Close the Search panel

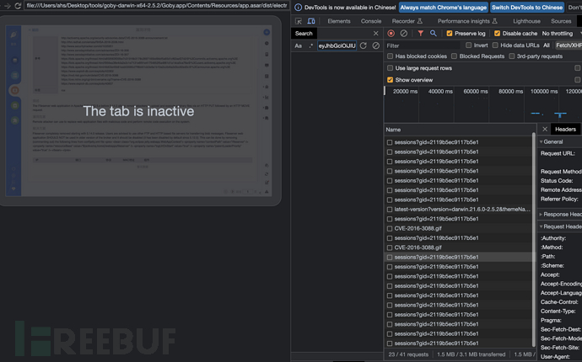pos(375,34)
